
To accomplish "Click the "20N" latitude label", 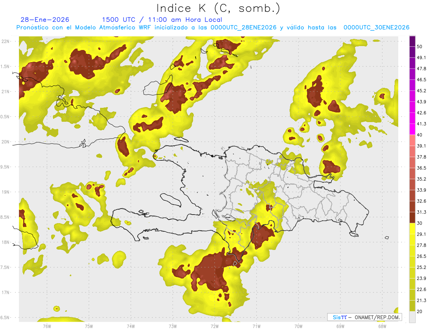I will pos(6,142).
